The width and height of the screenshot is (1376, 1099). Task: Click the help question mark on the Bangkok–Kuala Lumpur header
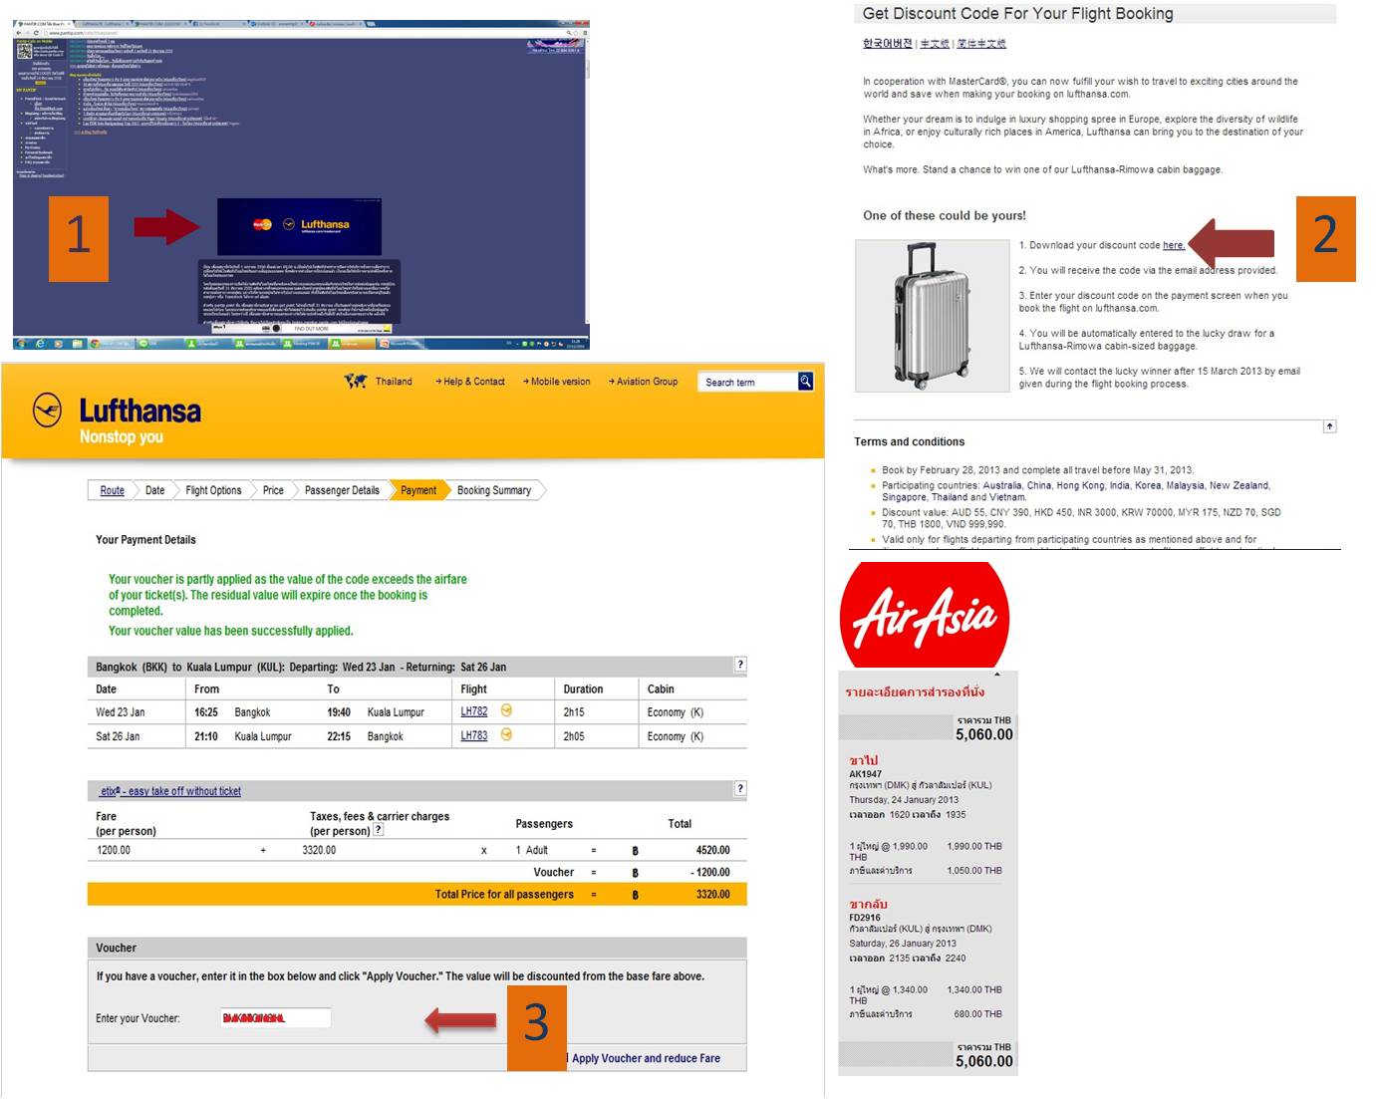[x=739, y=665]
